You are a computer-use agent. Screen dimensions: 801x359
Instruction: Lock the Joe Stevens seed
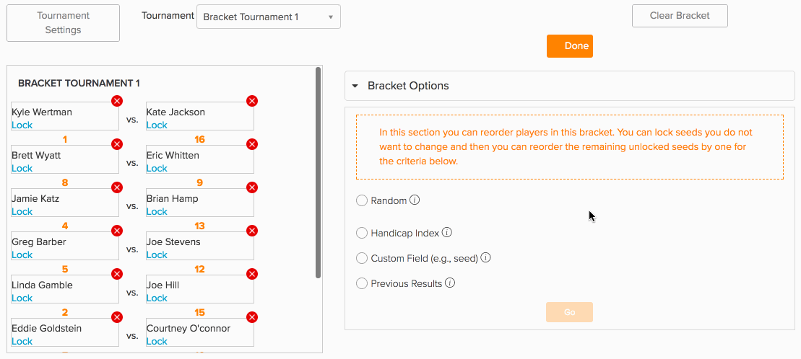pos(157,255)
